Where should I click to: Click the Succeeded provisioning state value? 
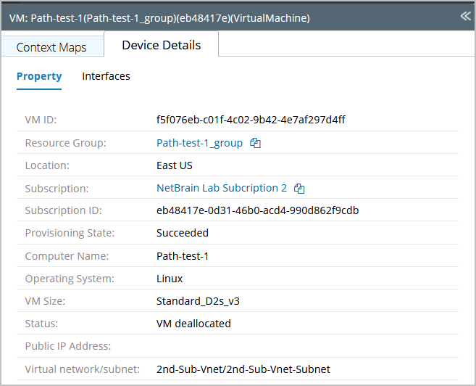(183, 233)
